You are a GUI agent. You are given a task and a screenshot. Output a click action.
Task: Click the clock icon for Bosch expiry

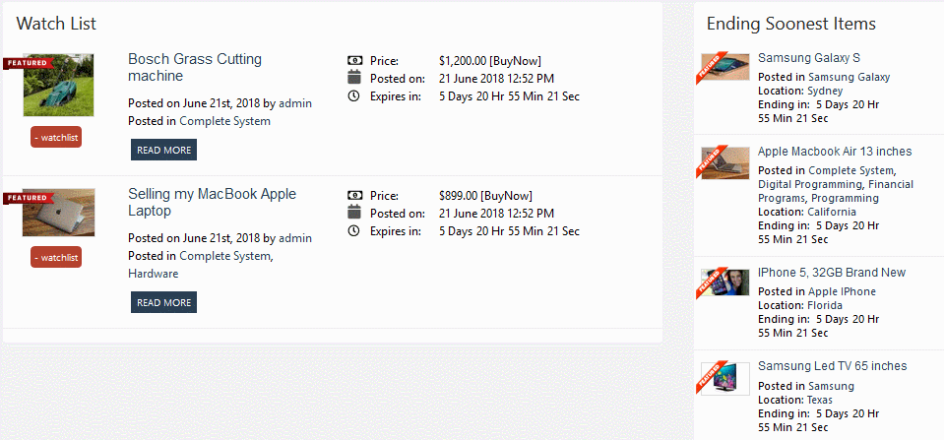pos(354,95)
